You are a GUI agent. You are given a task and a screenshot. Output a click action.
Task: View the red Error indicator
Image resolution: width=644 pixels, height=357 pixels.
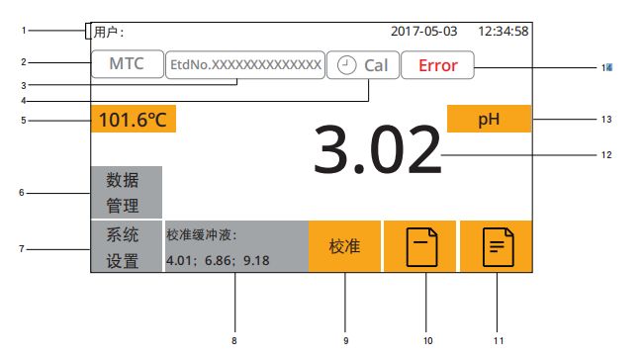[x=437, y=65]
